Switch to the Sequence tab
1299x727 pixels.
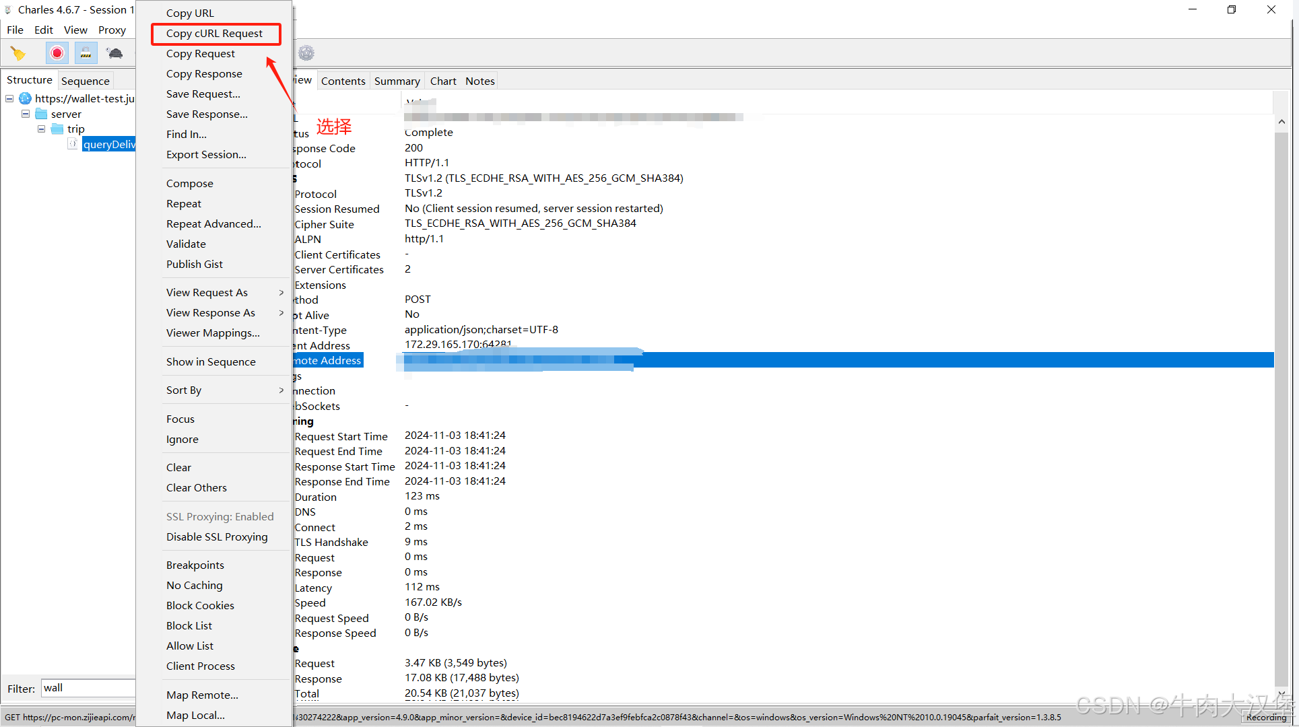85,81
